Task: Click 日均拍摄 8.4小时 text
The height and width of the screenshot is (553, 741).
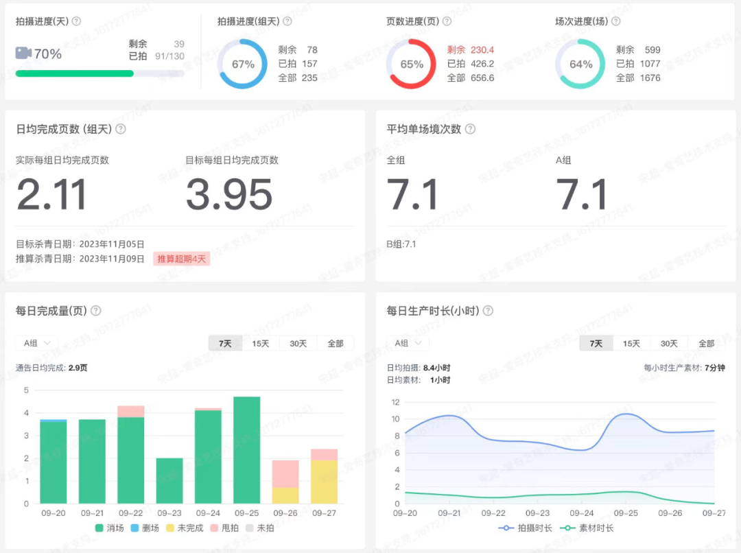Action: (419, 368)
